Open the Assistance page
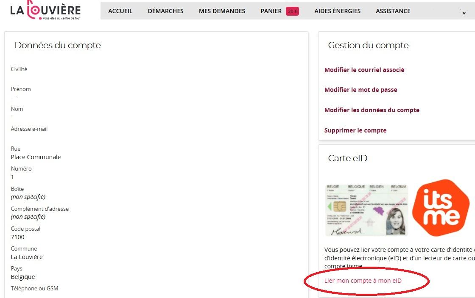 coord(393,11)
